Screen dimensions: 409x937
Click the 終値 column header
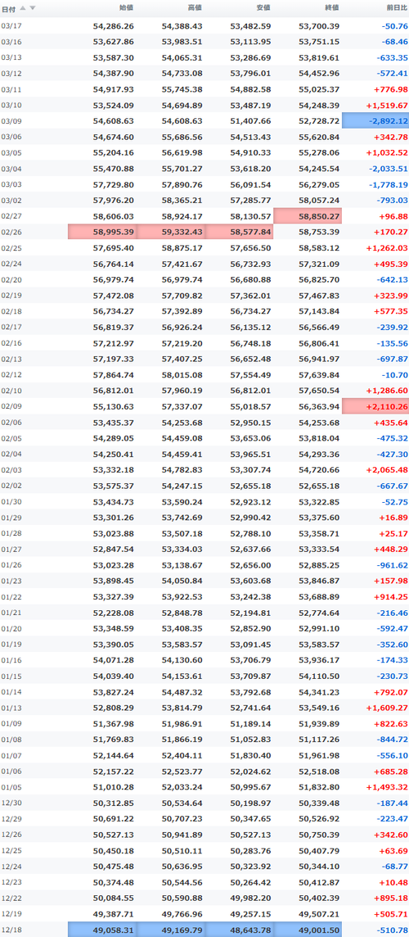coord(331,7)
